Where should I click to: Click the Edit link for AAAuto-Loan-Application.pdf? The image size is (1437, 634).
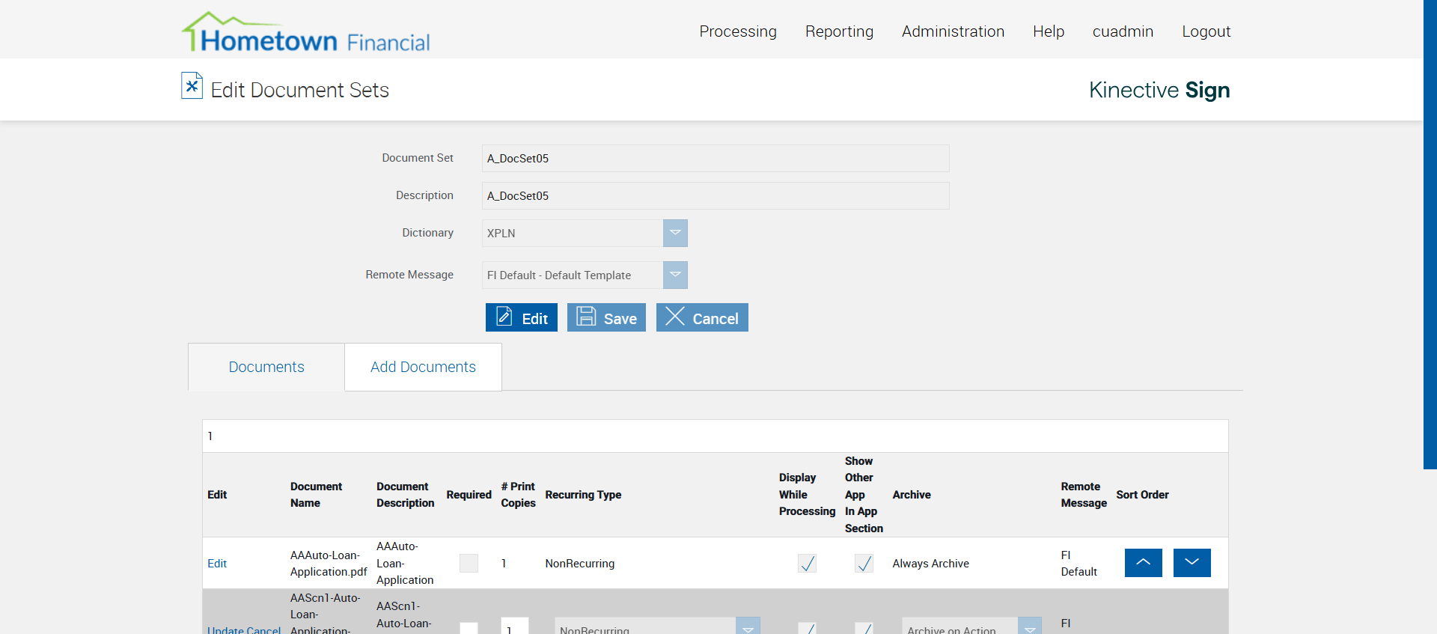[x=217, y=564]
